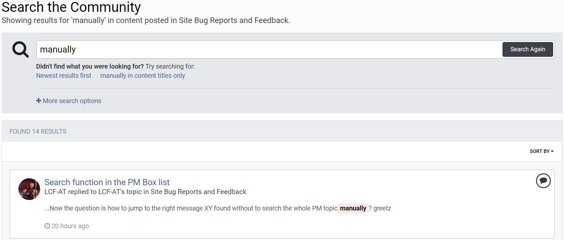Click the speech bubble comment icon
Screen dimensions: 564x240
[543, 181]
